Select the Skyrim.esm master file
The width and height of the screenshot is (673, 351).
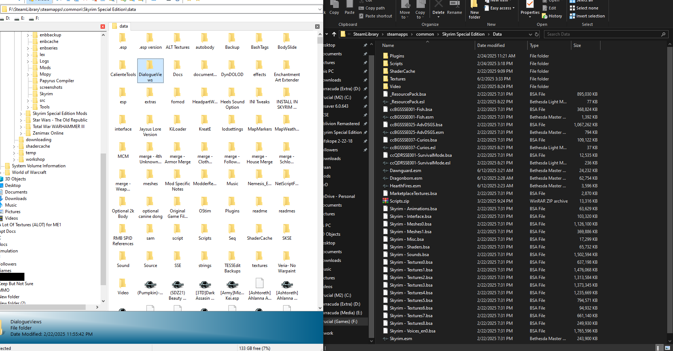tap(401, 339)
